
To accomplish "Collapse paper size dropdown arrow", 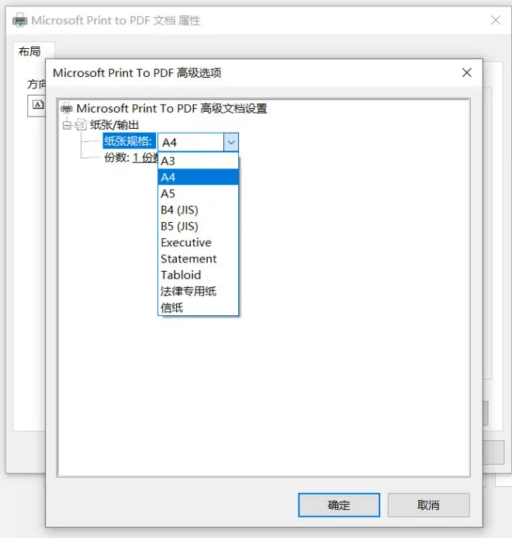I will coord(231,142).
